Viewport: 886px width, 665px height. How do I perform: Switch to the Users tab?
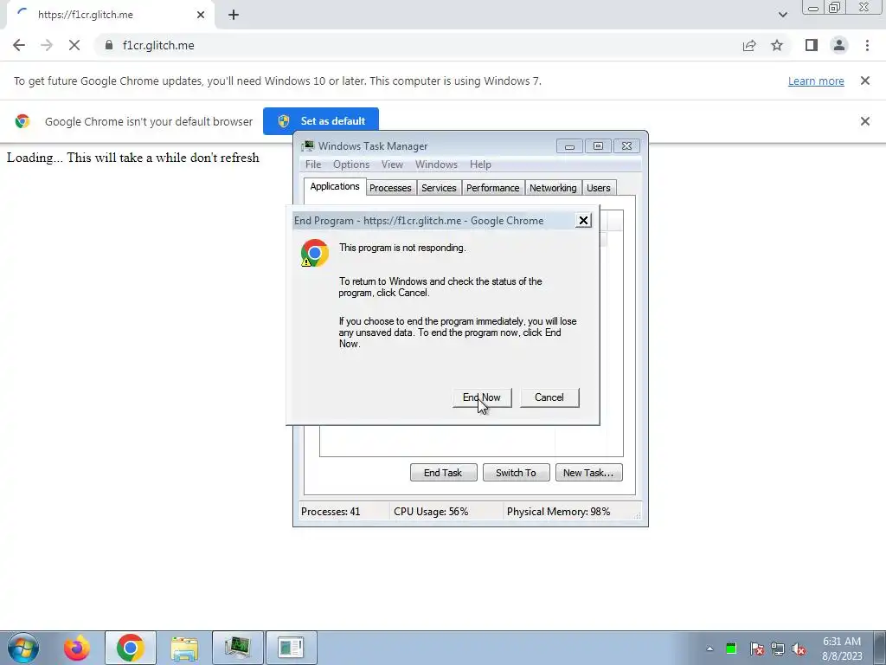[x=599, y=188]
